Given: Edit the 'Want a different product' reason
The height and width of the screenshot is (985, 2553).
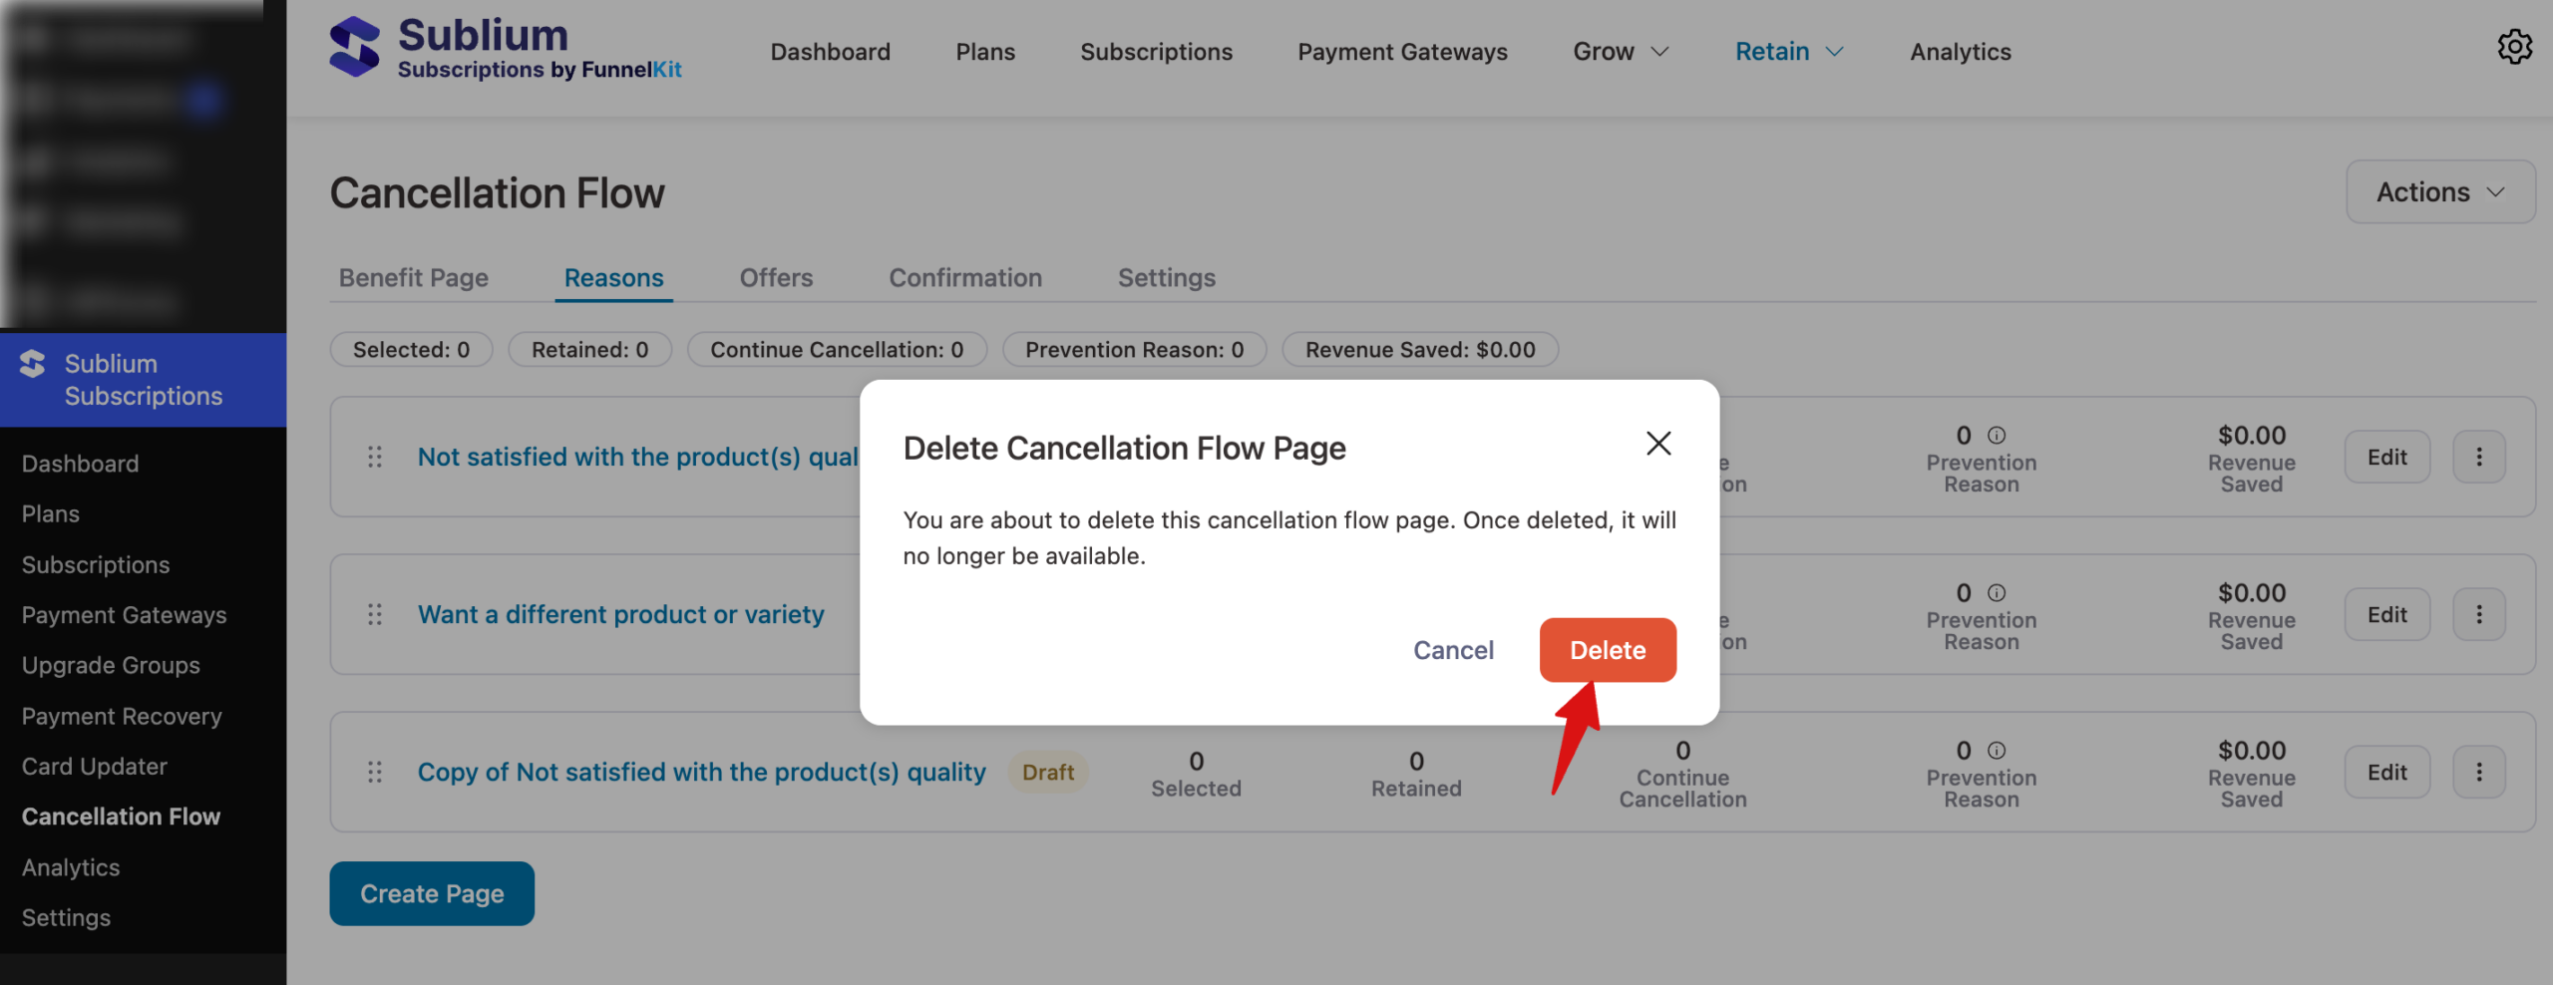Looking at the screenshot, I should pyautogui.click(x=2386, y=614).
